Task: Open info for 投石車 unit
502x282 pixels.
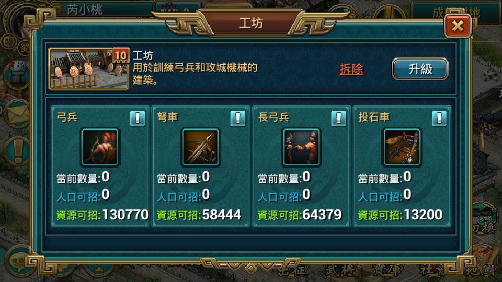Action: tap(439, 119)
